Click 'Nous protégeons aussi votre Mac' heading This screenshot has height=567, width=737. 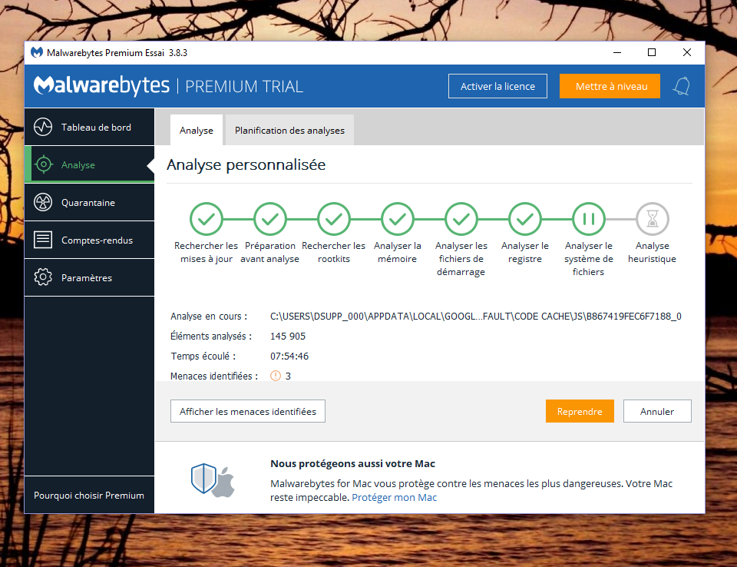352,463
